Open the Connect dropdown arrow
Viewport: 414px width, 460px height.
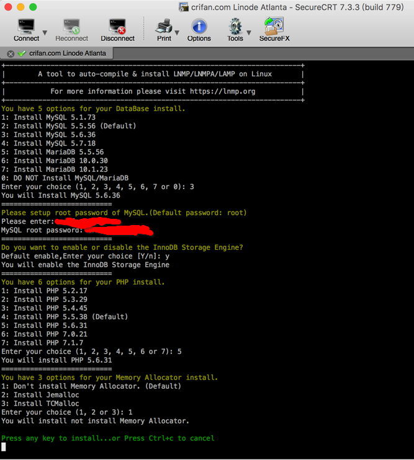45,32
